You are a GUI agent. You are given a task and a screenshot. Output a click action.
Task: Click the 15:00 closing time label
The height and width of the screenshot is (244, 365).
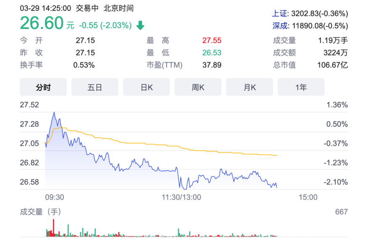click(308, 197)
